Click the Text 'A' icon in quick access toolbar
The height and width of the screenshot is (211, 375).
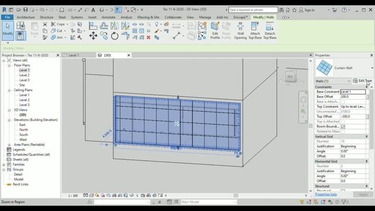point(93,10)
